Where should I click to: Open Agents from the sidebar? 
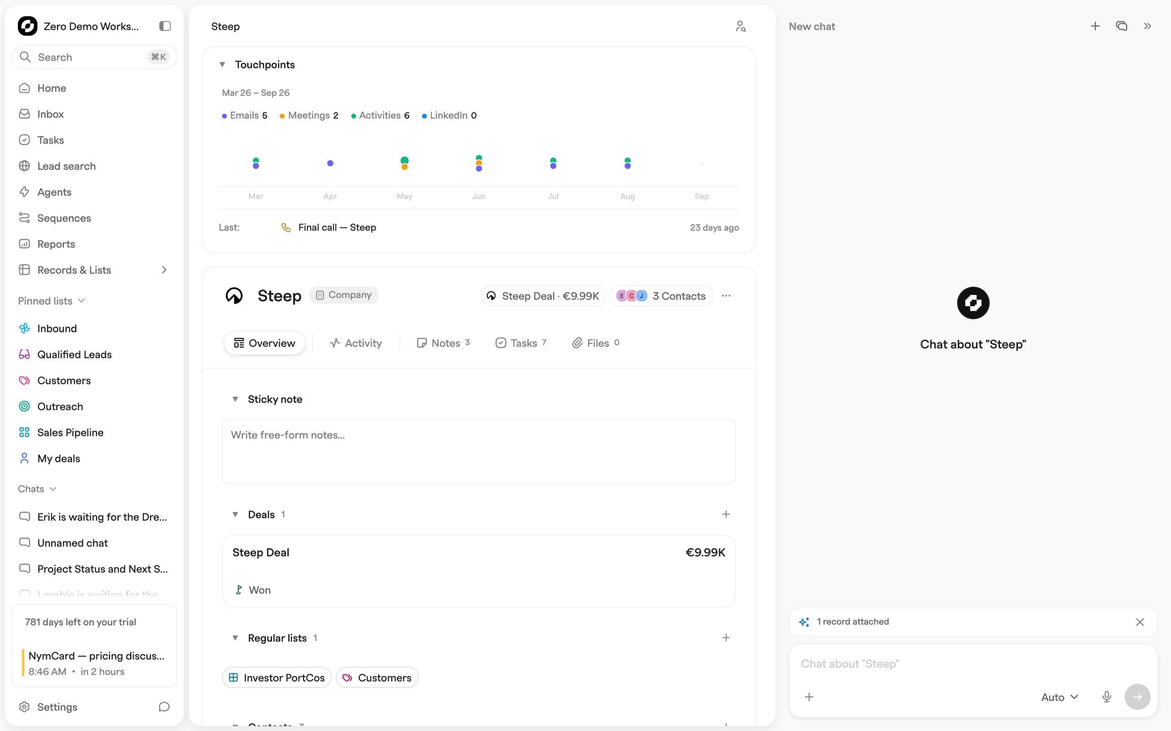coord(54,192)
